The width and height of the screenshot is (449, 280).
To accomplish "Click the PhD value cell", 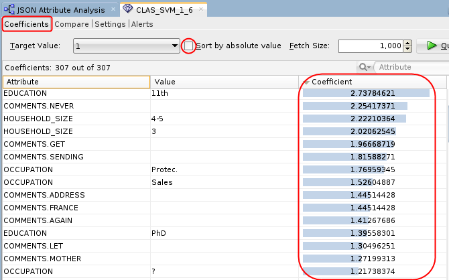I will (x=224, y=233).
